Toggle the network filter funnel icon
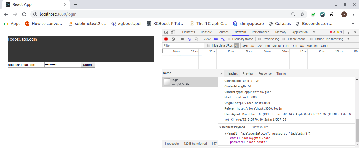The image size is (359, 148). 189,39
